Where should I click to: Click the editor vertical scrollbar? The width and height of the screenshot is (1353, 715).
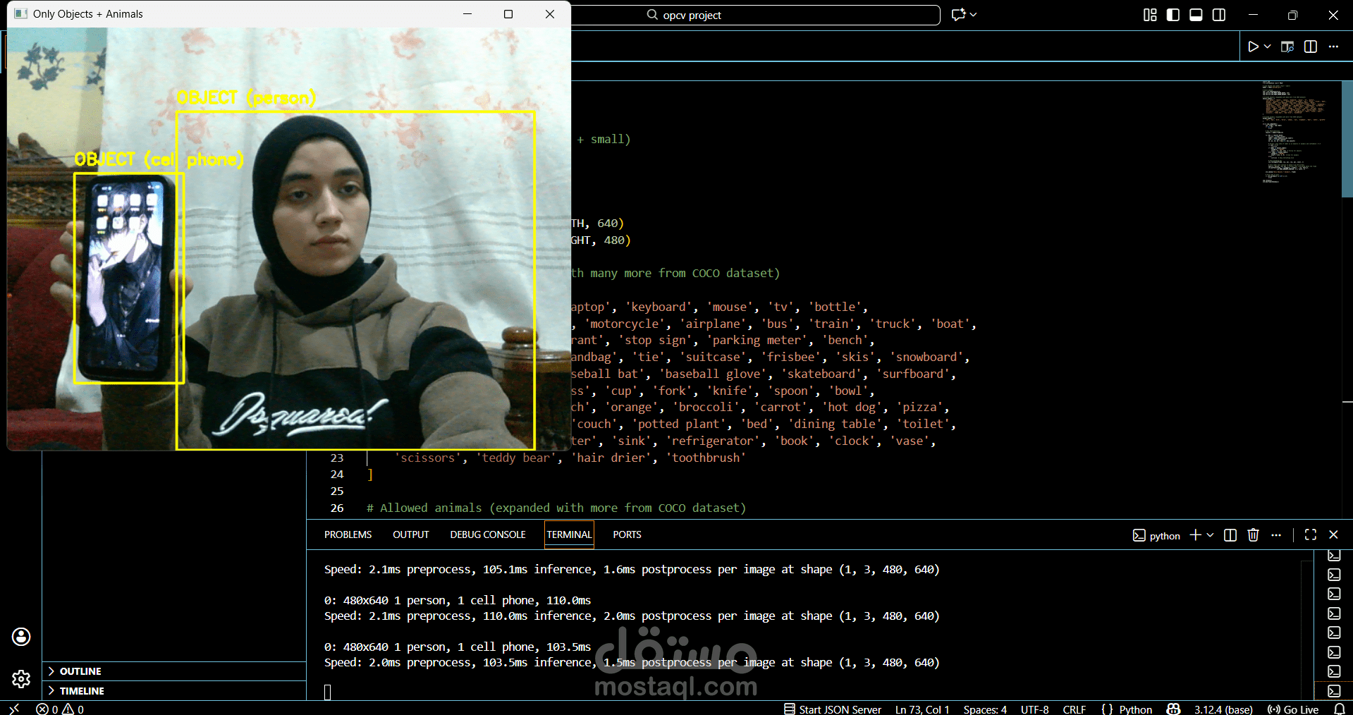click(1347, 138)
